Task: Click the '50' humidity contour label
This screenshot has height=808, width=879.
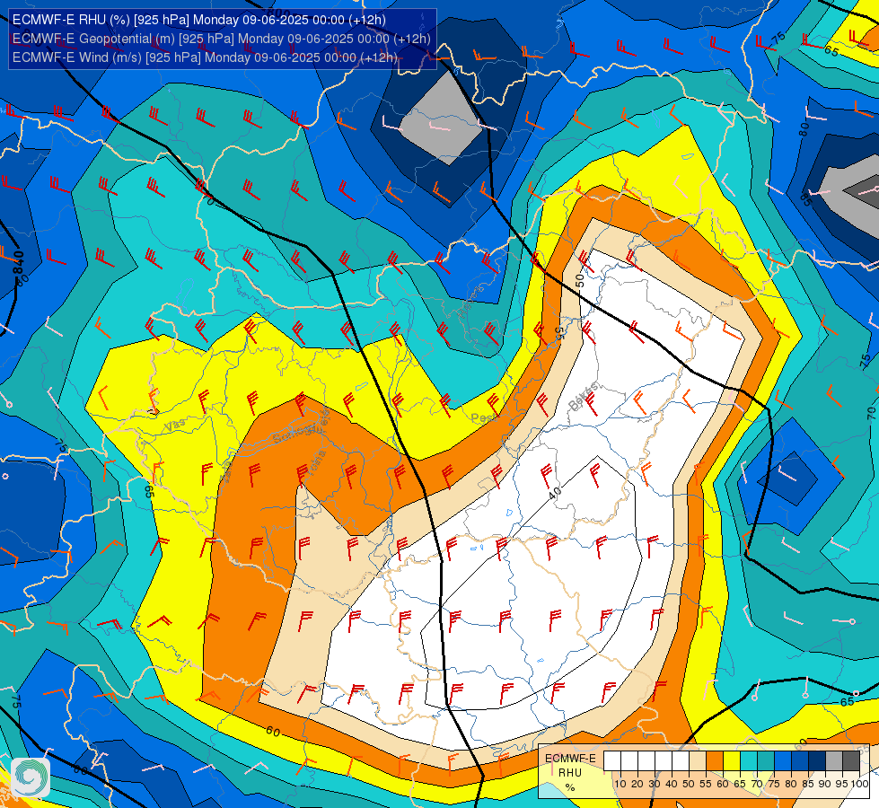Action: pos(580,280)
